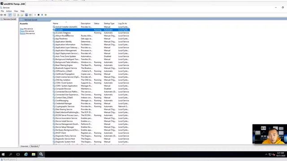Screen dimensions: 287x161
Task: Click the Properties toolbar icon
Action: (14, 15)
